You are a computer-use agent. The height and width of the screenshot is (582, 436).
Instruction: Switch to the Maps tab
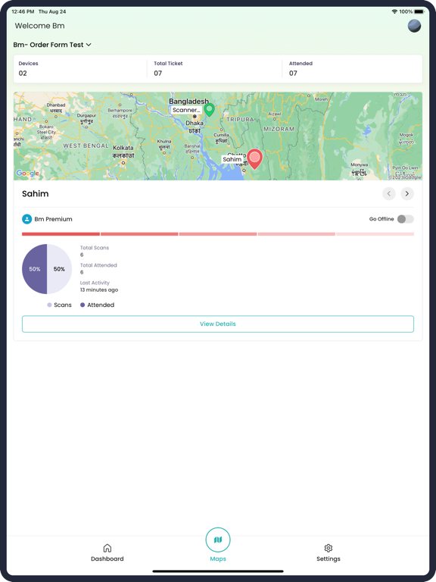218,545
